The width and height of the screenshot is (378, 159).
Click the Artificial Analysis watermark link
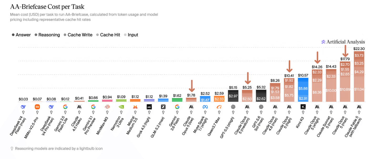(x=343, y=42)
